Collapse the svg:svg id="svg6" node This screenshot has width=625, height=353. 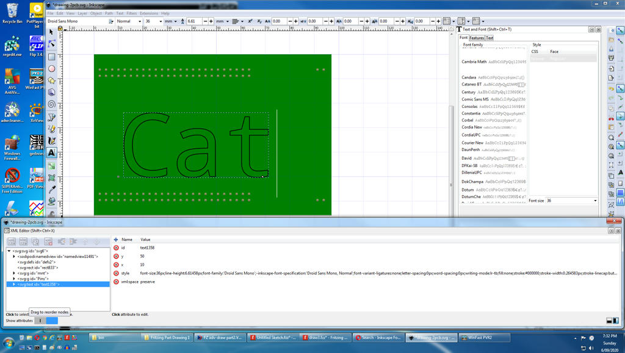tap(9, 251)
